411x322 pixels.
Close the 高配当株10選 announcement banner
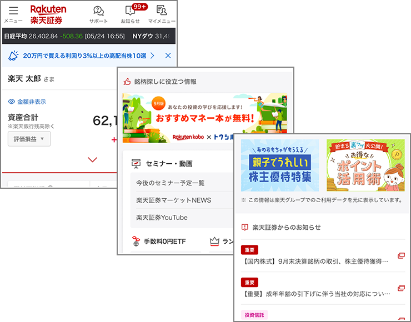coord(168,56)
